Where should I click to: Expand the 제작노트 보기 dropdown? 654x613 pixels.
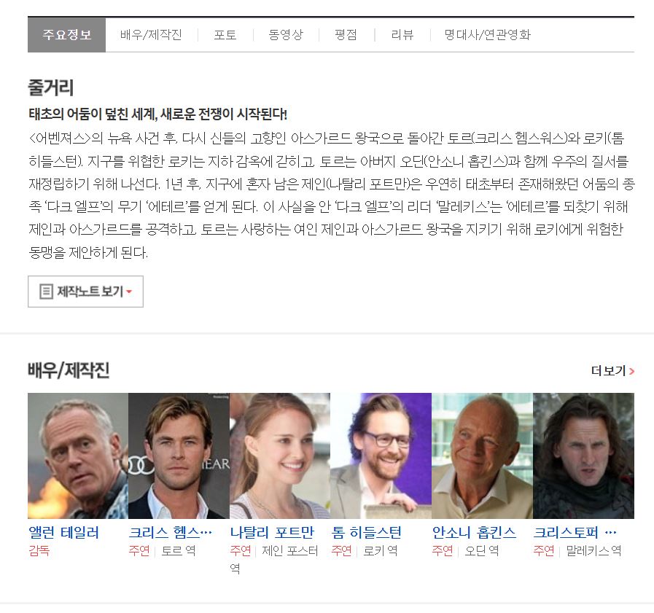click(85, 292)
